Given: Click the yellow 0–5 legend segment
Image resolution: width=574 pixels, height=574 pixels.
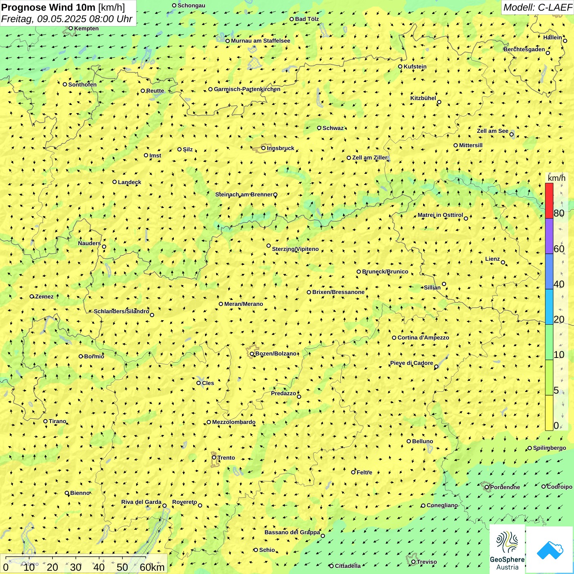Looking at the screenshot, I should pyautogui.click(x=549, y=413).
